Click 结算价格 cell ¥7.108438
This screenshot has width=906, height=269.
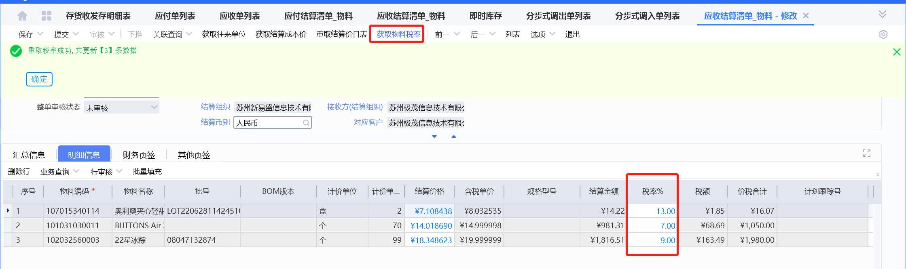tap(429, 211)
